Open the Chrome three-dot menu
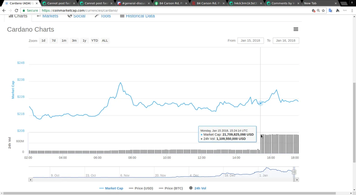The height and width of the screenshot is (195, 356). (352, 11)
